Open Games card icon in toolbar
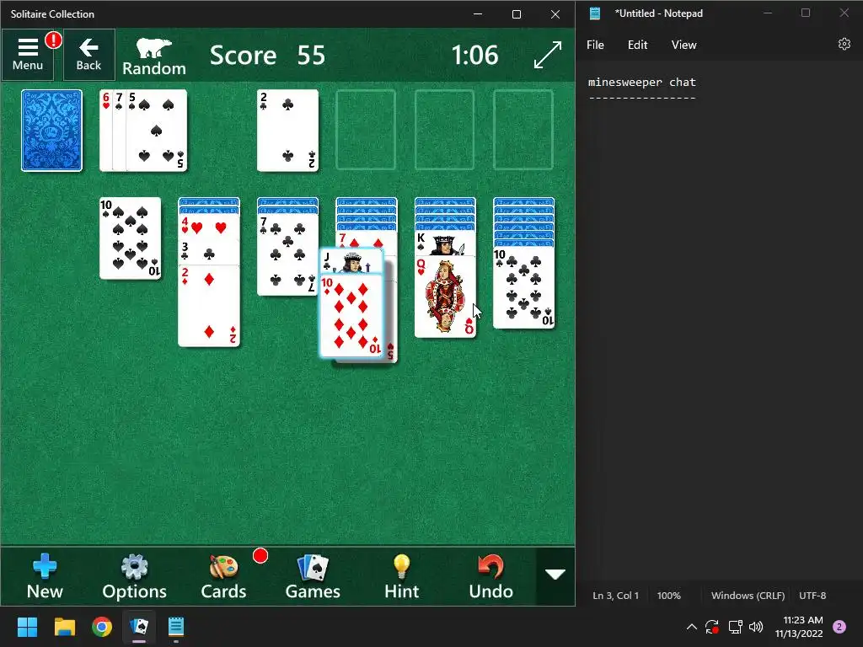 (313, 576)
